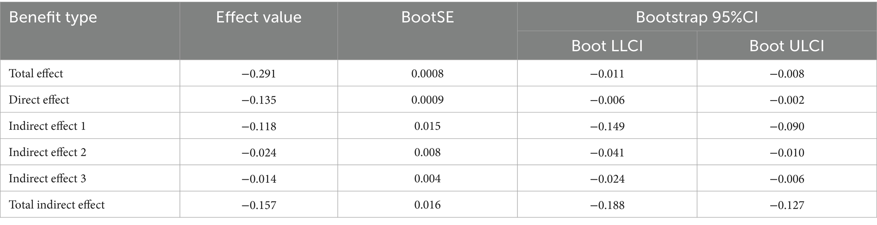
Task: Click the Total effect value −0.291
Action: (x=259, y=74)
